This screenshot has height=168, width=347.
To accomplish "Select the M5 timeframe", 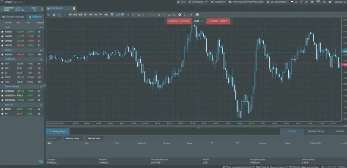I will click(x=70, y=15).
